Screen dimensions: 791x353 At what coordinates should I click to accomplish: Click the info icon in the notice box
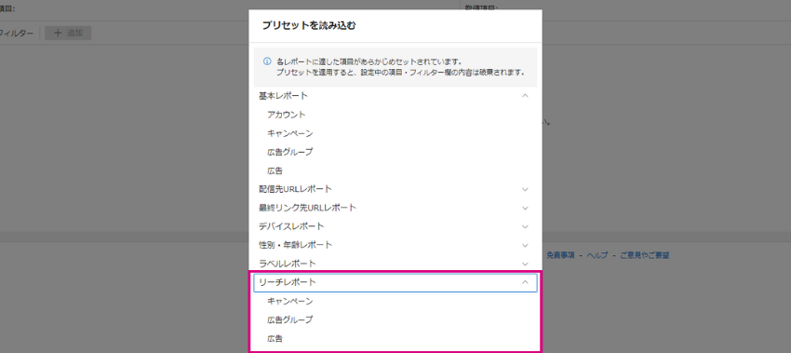pos(267,61)
